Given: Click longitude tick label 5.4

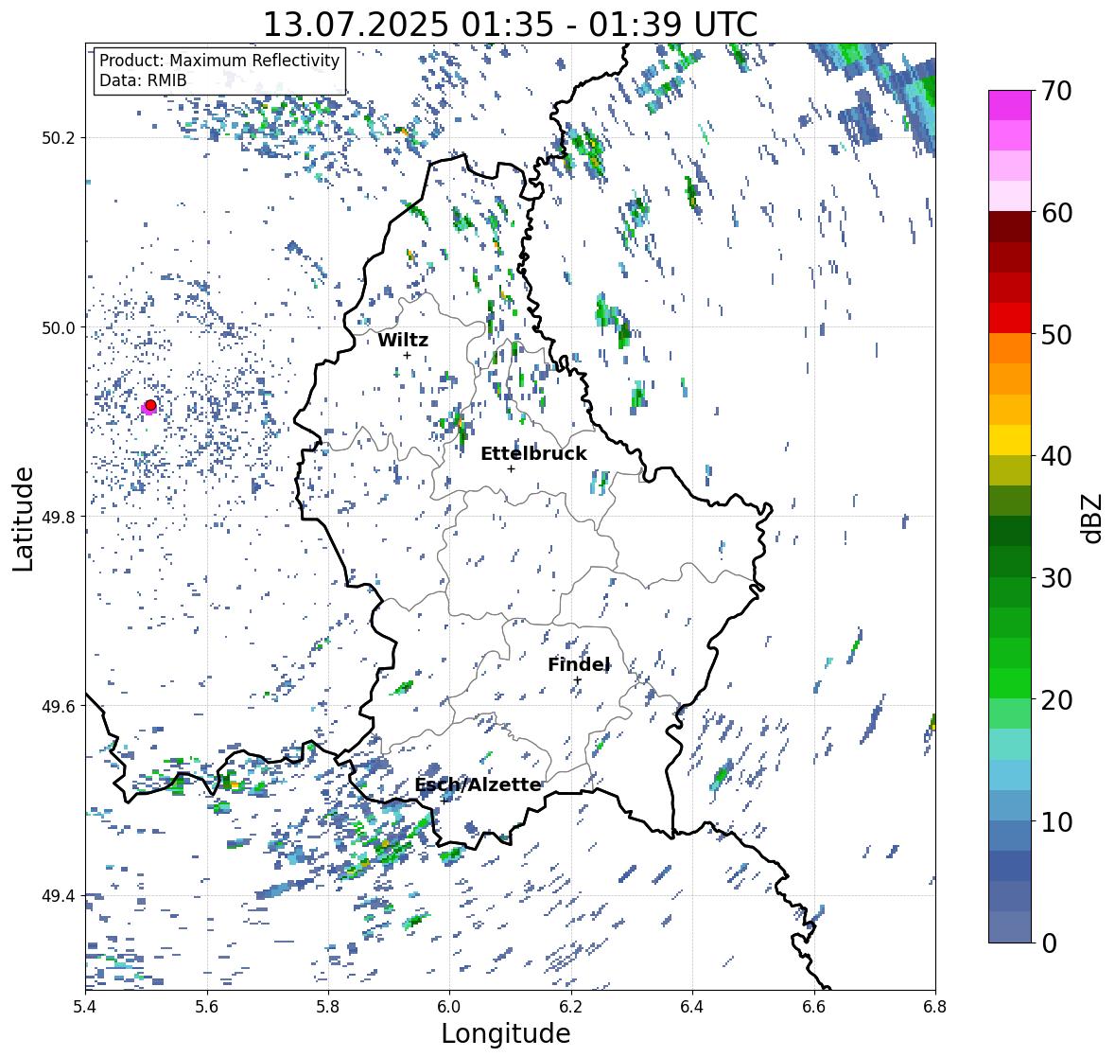Looking at the screenshot, I should 85,1006.
